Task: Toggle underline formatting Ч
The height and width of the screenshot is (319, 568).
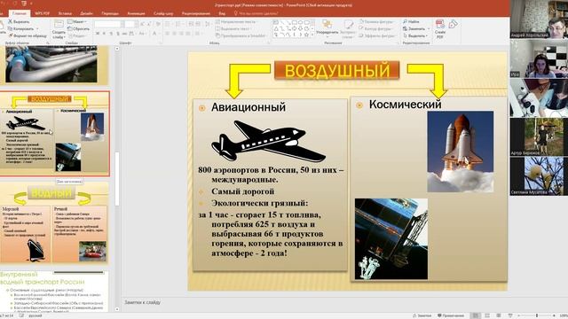Action: click(x=111, y=34)
